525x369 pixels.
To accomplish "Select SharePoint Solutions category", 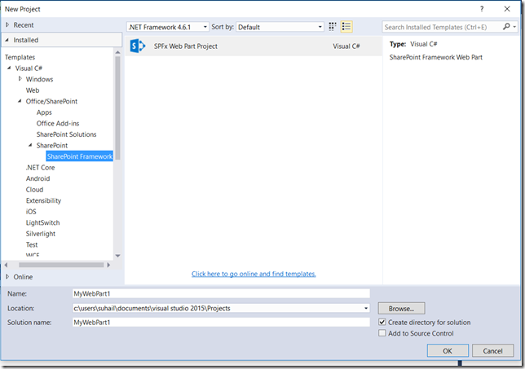I will [x=66, y=134].
